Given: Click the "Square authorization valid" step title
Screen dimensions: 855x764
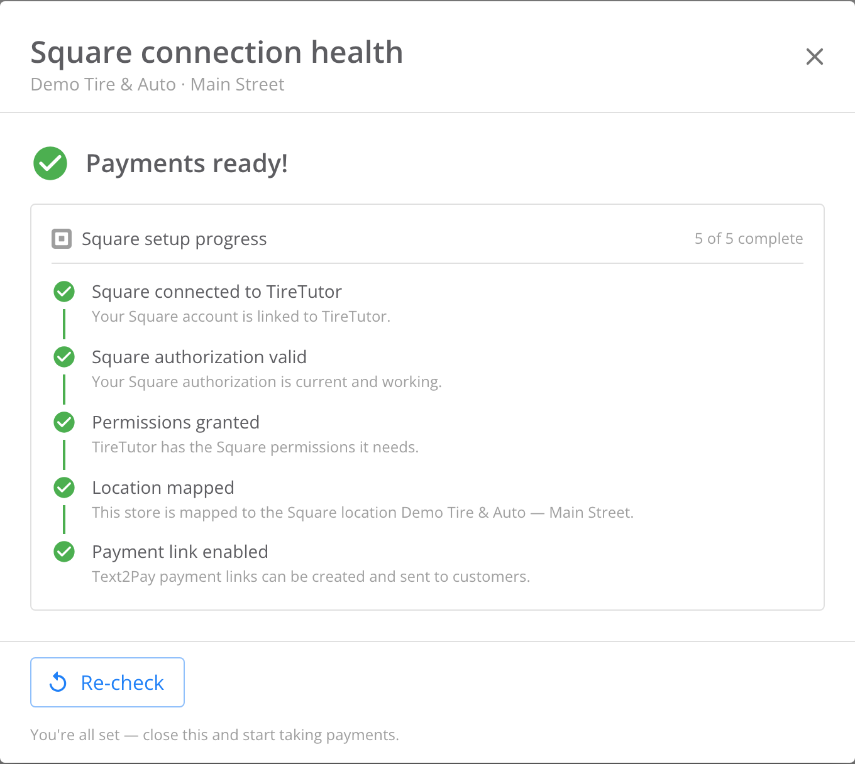Looking at the screenshot, I should pos(199,357).
